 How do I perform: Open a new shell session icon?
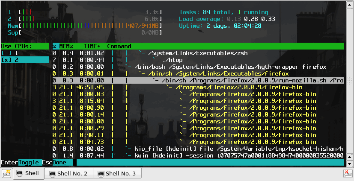tap(6, 173)
